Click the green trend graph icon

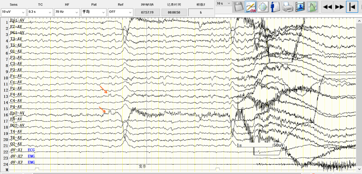[x=313, y=7]
